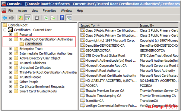Click the Forward arrow toolbar icon
Screen dimensions: 181x111
point(11,18)
